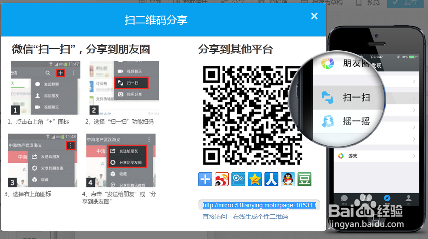This screenshot has width=428, height=239.
Task: Select the page URL text field
Action: click(259, 205)
